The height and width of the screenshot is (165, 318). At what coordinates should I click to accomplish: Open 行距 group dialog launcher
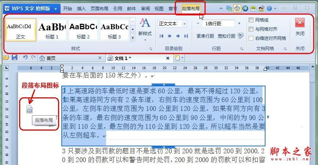tap(242, 49)
